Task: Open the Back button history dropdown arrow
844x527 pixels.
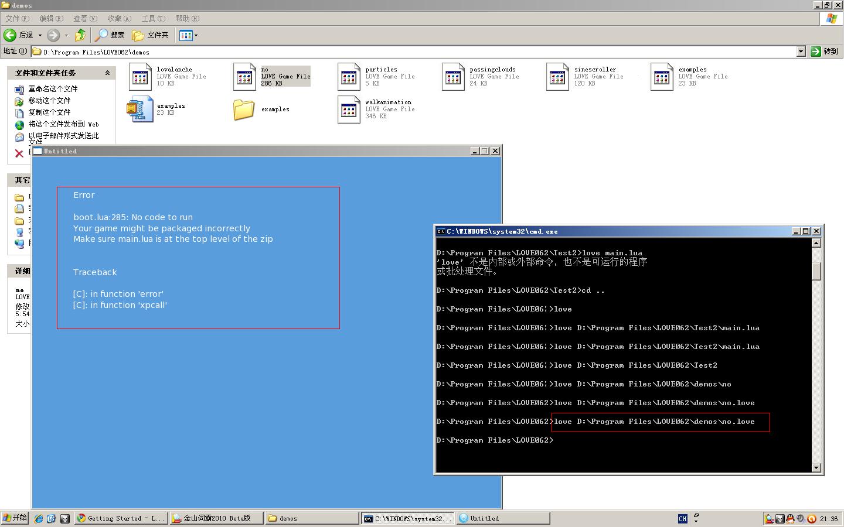Action: [40, 35]
